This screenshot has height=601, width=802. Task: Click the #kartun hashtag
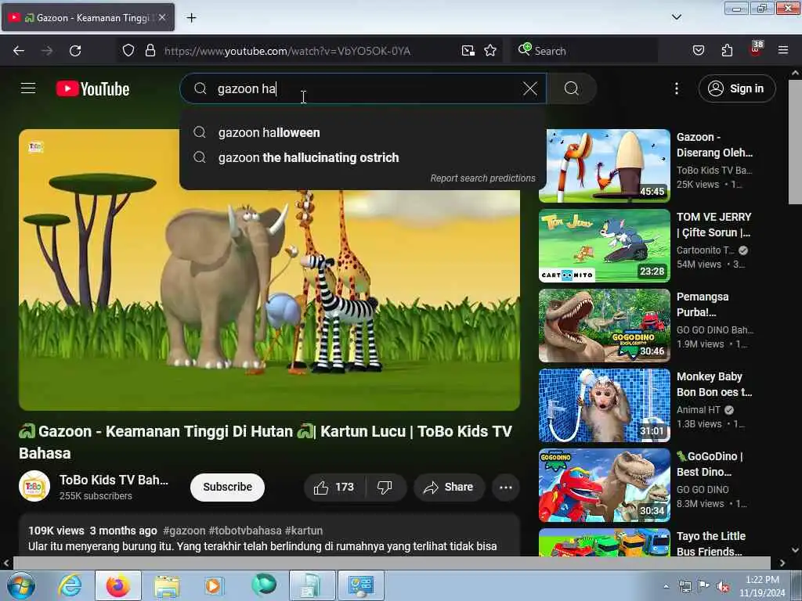point(303,531)
